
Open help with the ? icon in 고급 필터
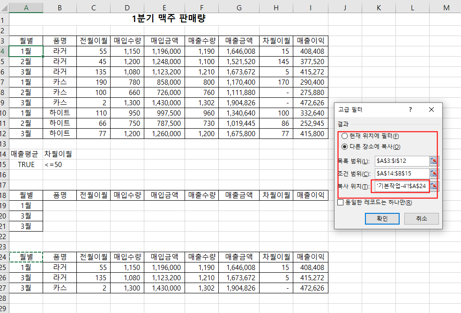pyautogui.click(x=410, y=109)
